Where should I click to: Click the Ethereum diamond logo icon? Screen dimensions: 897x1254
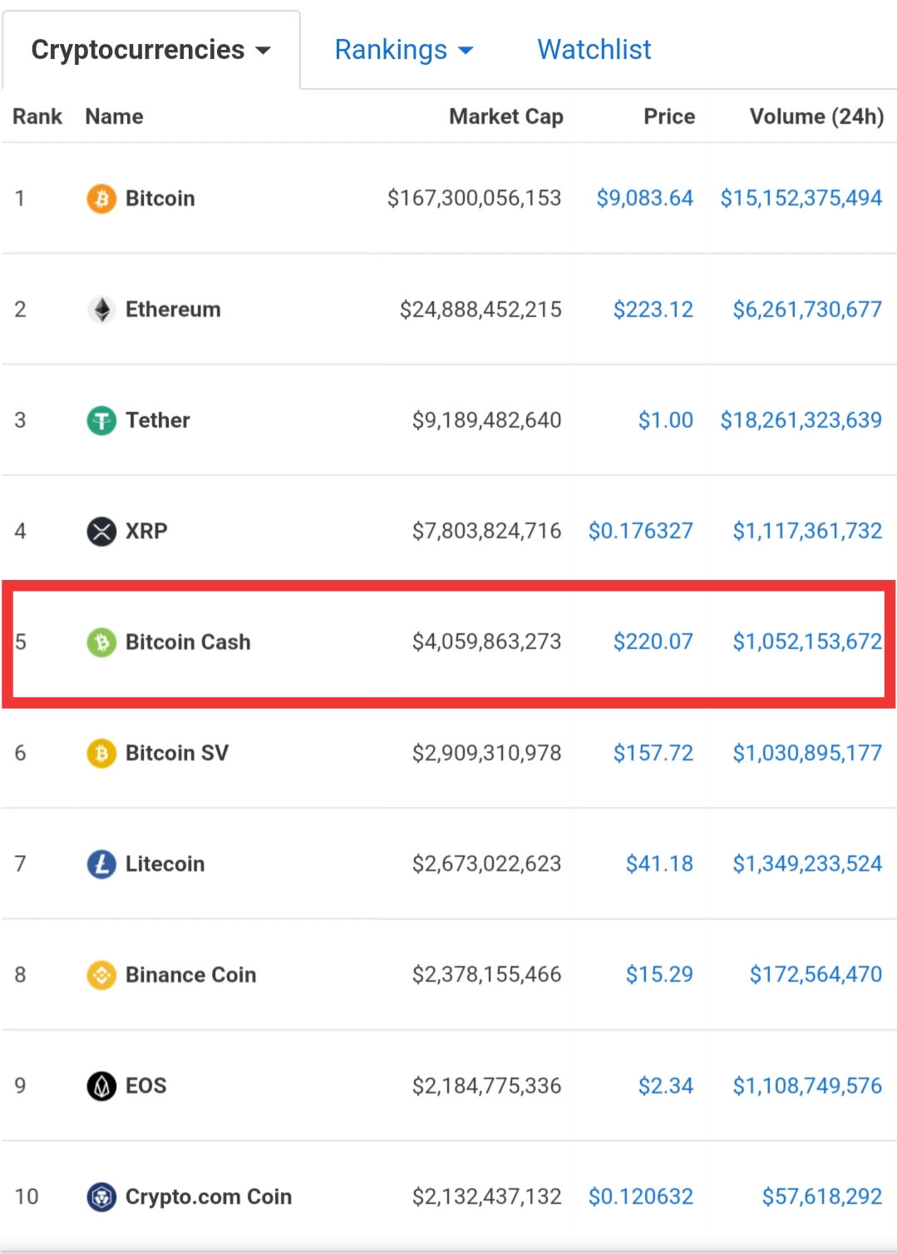[x=101, y=310]
